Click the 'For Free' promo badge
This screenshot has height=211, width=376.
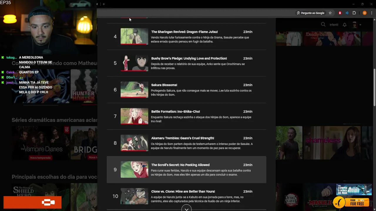351,202
